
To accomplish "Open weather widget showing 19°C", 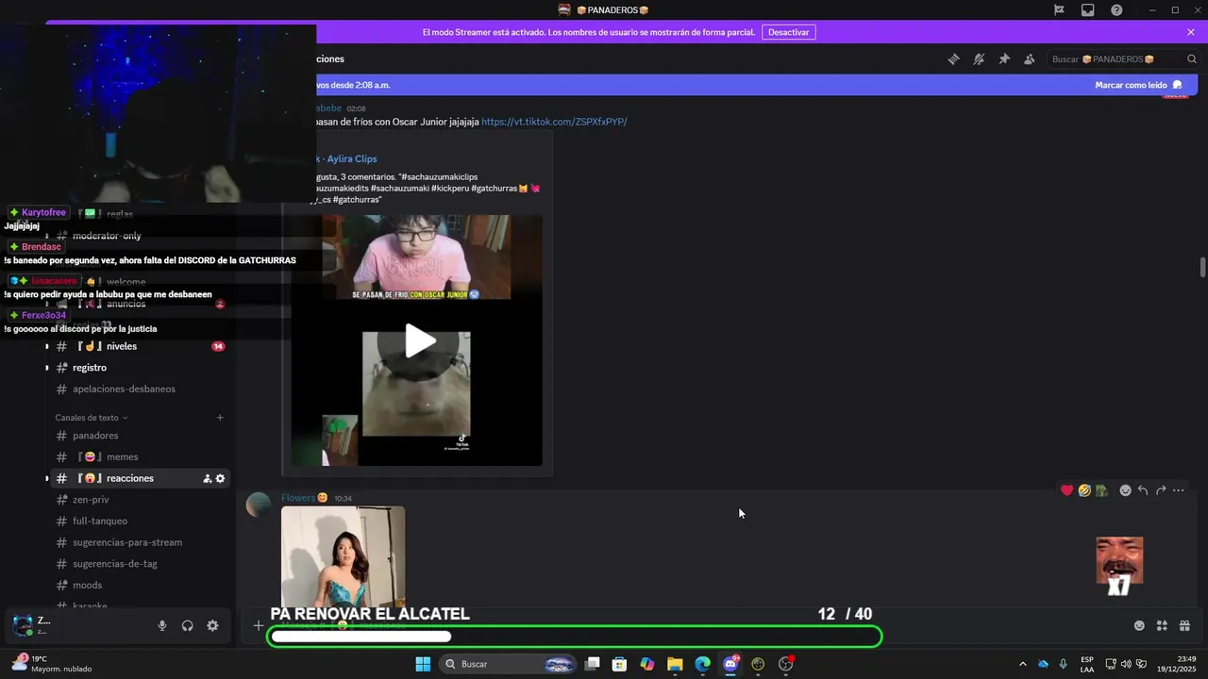I will pyautogui.click(x=52, y=664).
